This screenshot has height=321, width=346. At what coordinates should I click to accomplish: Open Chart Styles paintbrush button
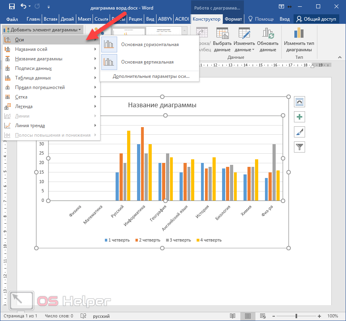click(300, 132)
